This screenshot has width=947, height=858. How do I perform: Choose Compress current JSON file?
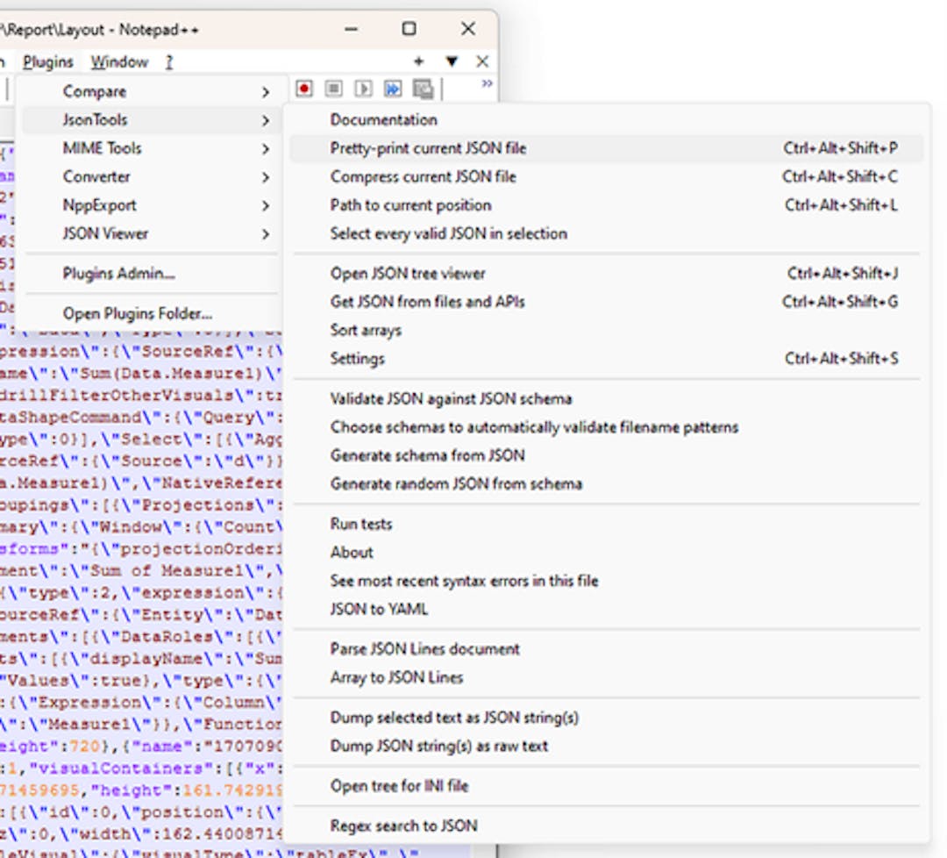pos(607,176)
